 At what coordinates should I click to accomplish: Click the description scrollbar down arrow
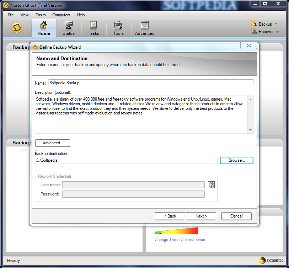tap(250, 130)
